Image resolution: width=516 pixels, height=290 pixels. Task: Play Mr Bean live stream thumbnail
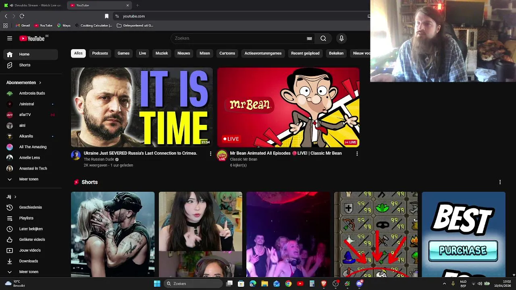[288, 107]
